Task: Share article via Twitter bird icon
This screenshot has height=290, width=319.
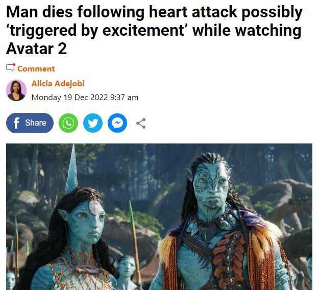Action: [x=93, y=123]
